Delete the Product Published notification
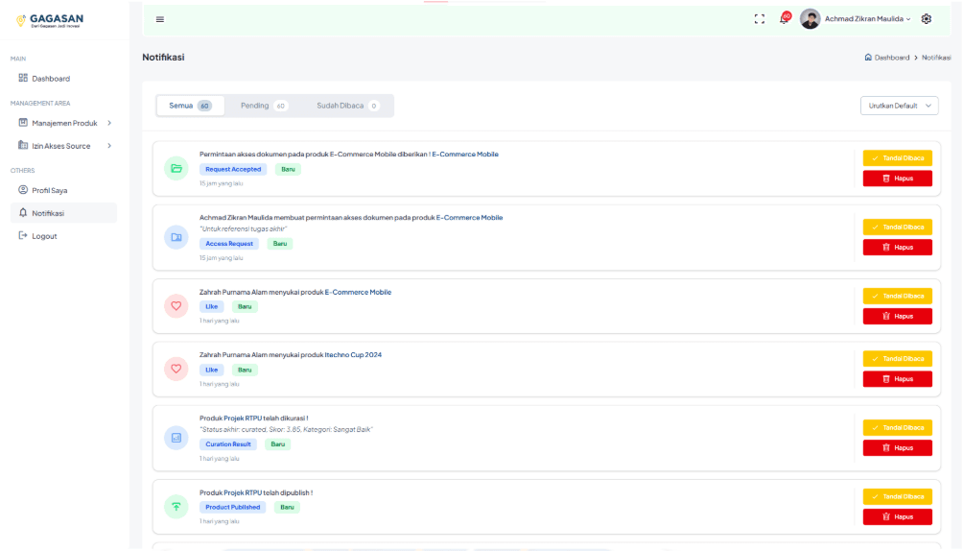963x551 pixels. 897,516
